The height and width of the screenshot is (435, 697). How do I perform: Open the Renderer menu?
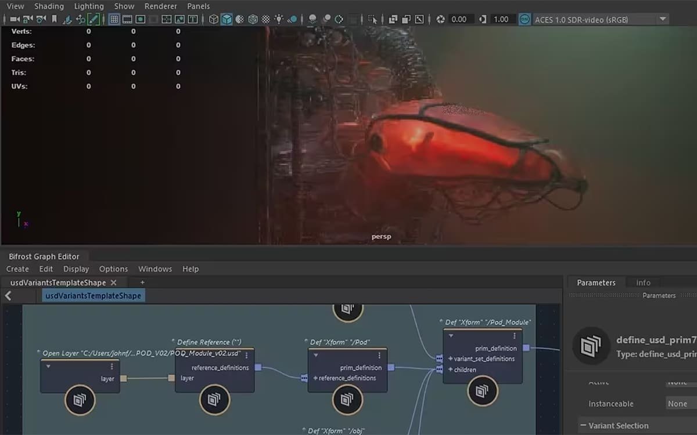(160, 6)
